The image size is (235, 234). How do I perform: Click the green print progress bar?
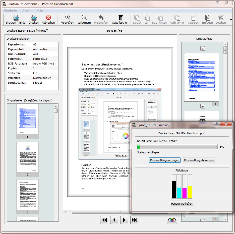click(x=177, y=147)
